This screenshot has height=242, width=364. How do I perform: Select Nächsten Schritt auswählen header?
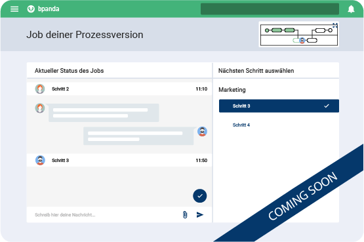256,71
